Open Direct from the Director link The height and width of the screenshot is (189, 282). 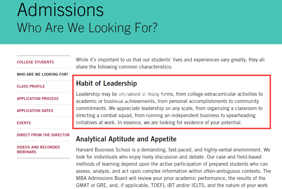pos(43,135)
